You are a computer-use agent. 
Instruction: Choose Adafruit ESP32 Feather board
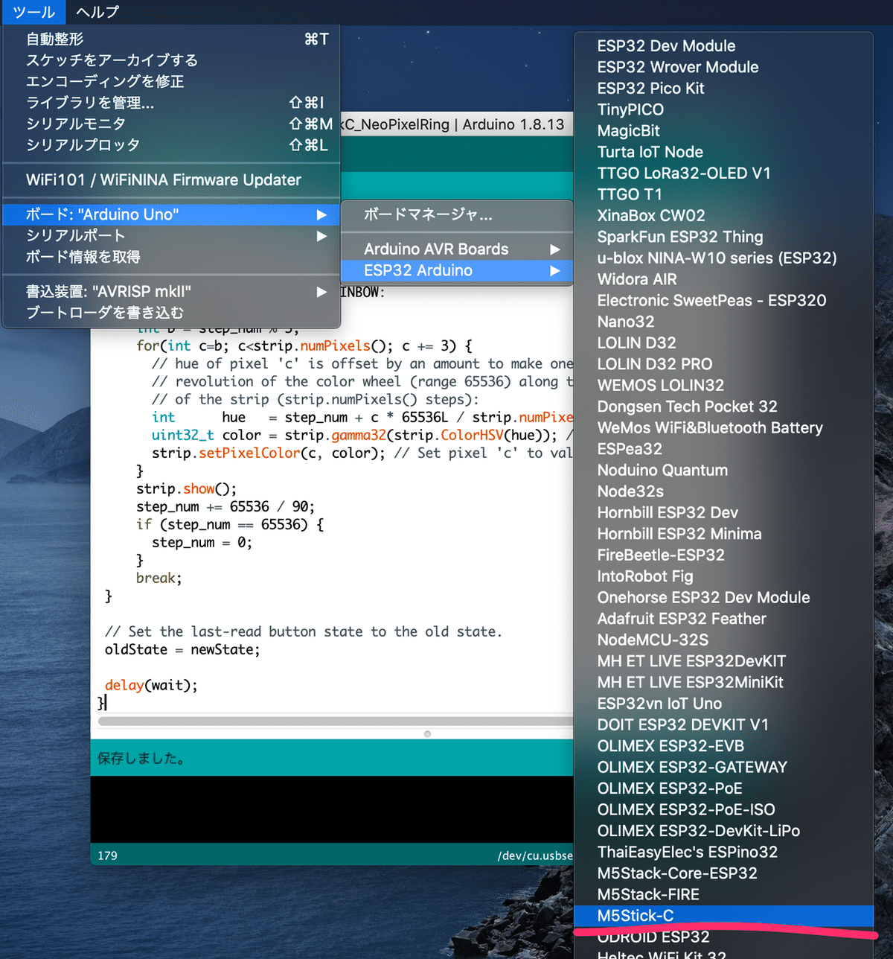tap(723, 619)
